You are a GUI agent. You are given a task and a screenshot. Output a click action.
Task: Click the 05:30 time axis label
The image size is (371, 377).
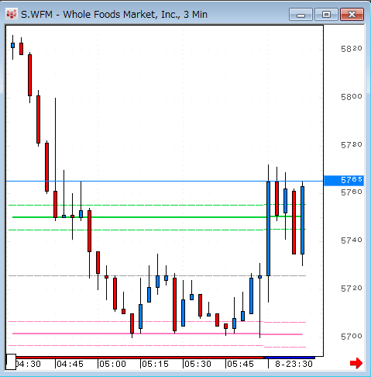(198, 364)
